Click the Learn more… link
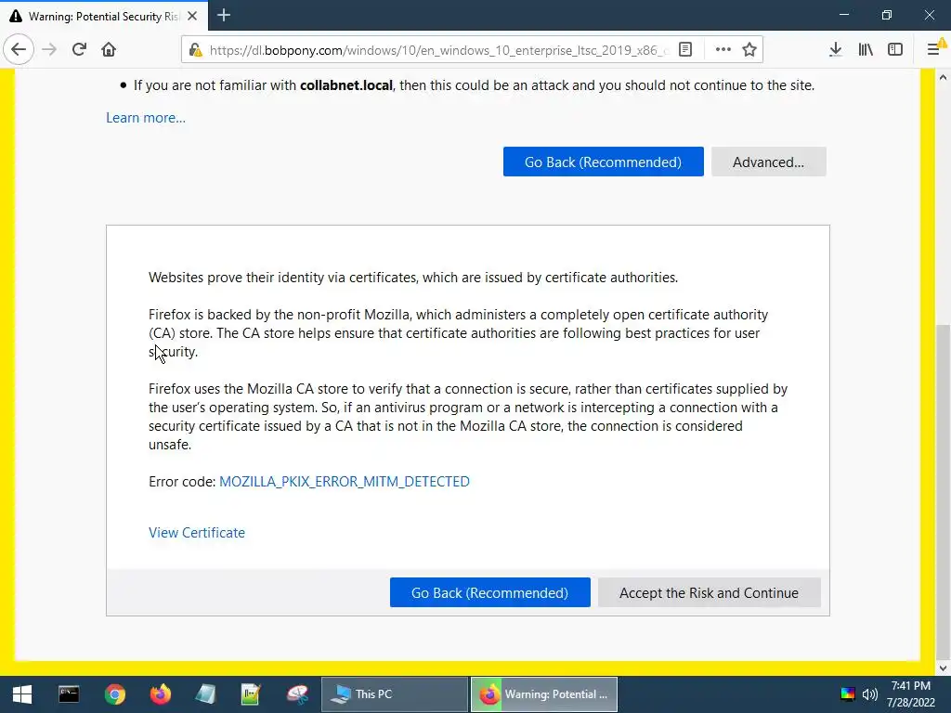Viewport: 951px width, 713px height. (146, 118)
